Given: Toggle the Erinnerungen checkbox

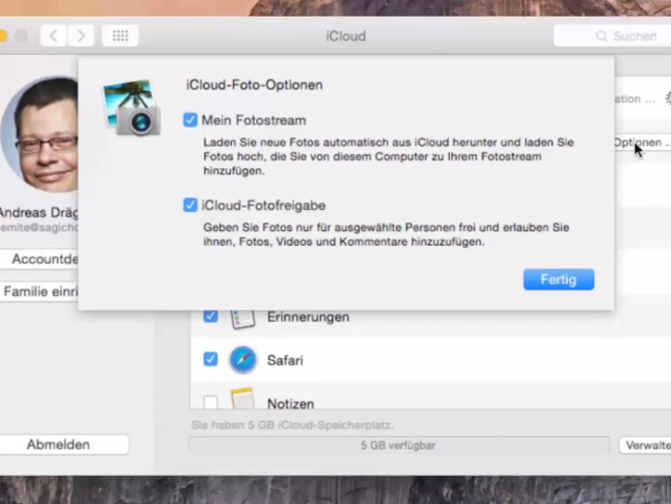Looking at the screenshot, I should point(210,316).
